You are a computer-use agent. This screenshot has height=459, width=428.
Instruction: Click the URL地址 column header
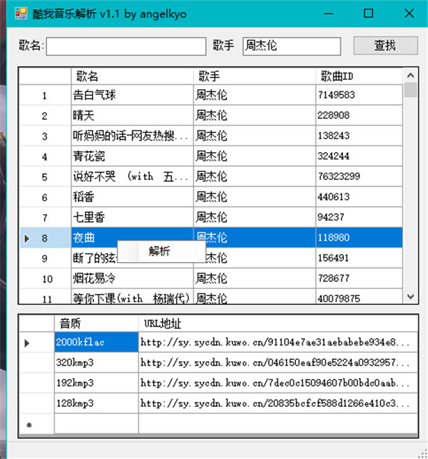[x=278, y=323]
